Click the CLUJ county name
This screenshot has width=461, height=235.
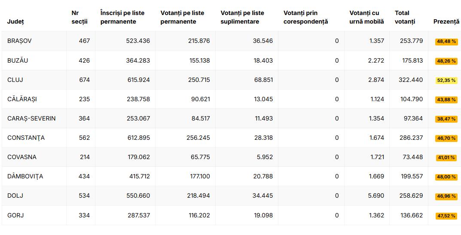15,80
